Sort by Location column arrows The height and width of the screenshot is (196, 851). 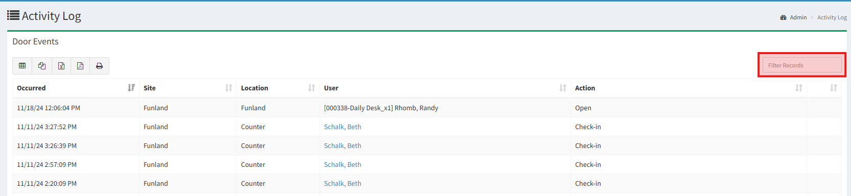(311, 88)
